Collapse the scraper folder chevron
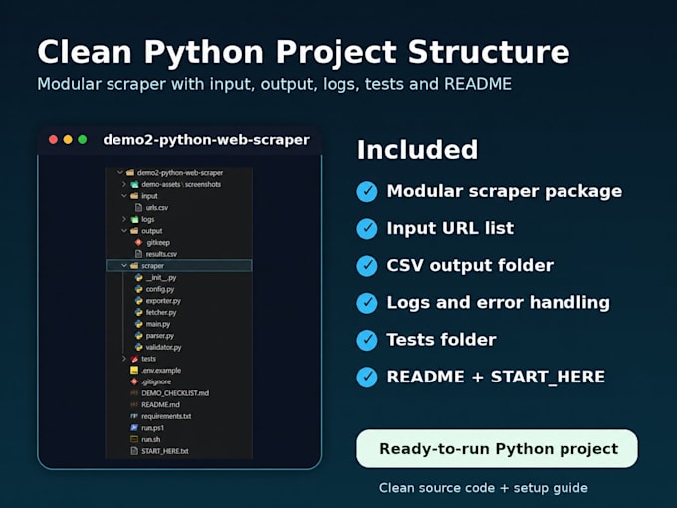677x508 pixels. (x=124, y=266)
